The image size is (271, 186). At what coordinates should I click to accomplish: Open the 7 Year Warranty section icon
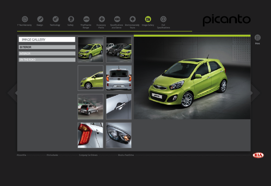25,19
